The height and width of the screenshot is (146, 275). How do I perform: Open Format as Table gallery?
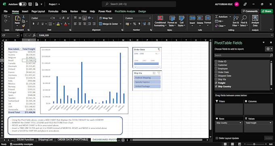(172, 21)
